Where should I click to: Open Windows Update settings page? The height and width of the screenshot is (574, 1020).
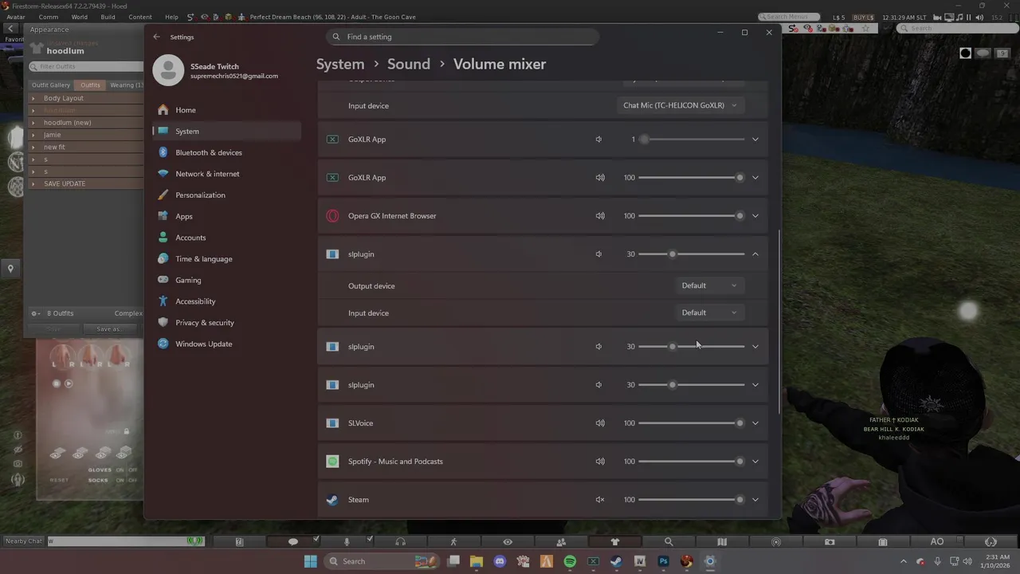coord(226,344)
